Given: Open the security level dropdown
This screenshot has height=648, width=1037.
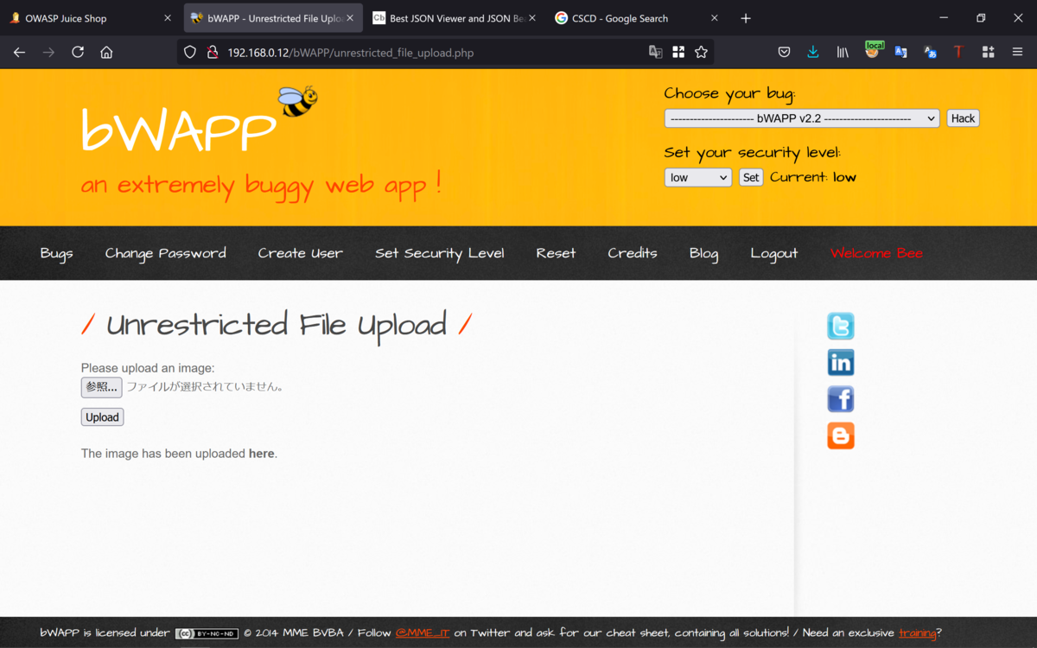Looking at the screenshot, I should [x=697, y=177].
